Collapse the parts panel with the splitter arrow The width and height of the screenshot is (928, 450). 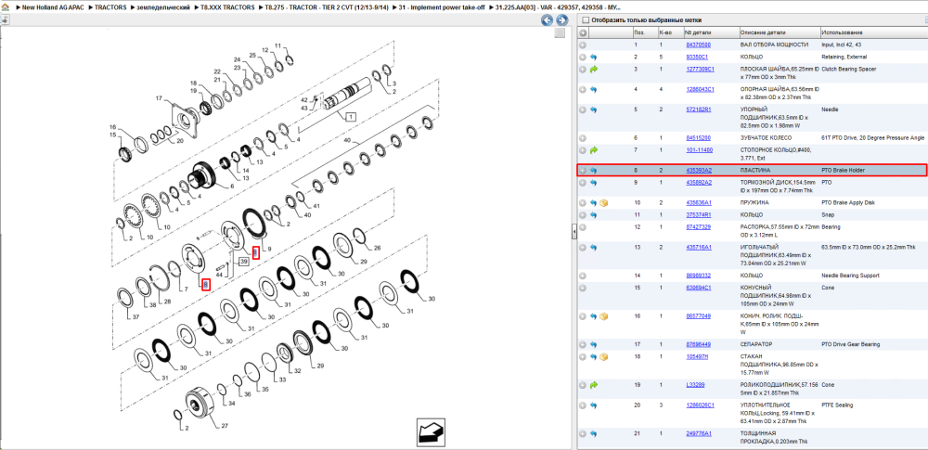point(574,232)
